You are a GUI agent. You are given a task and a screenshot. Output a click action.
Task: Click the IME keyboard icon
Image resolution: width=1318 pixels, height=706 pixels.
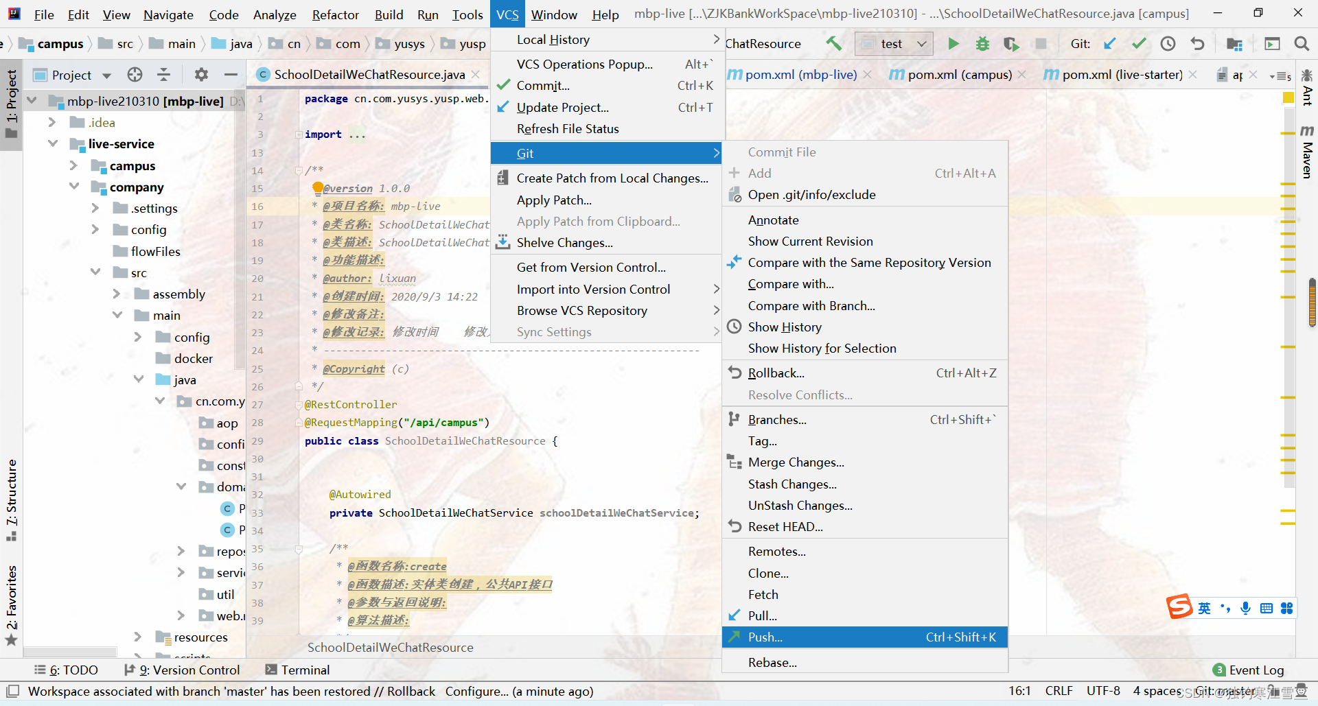[x=1266, y=608]
